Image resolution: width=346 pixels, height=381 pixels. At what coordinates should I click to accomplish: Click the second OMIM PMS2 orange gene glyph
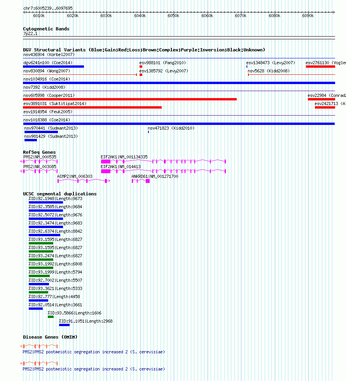[39, 363]
